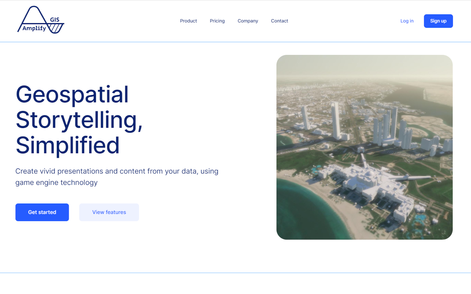471x294 pixels.
Task: Click the Amplify wordmark in the header
Action: click(34, 28)
